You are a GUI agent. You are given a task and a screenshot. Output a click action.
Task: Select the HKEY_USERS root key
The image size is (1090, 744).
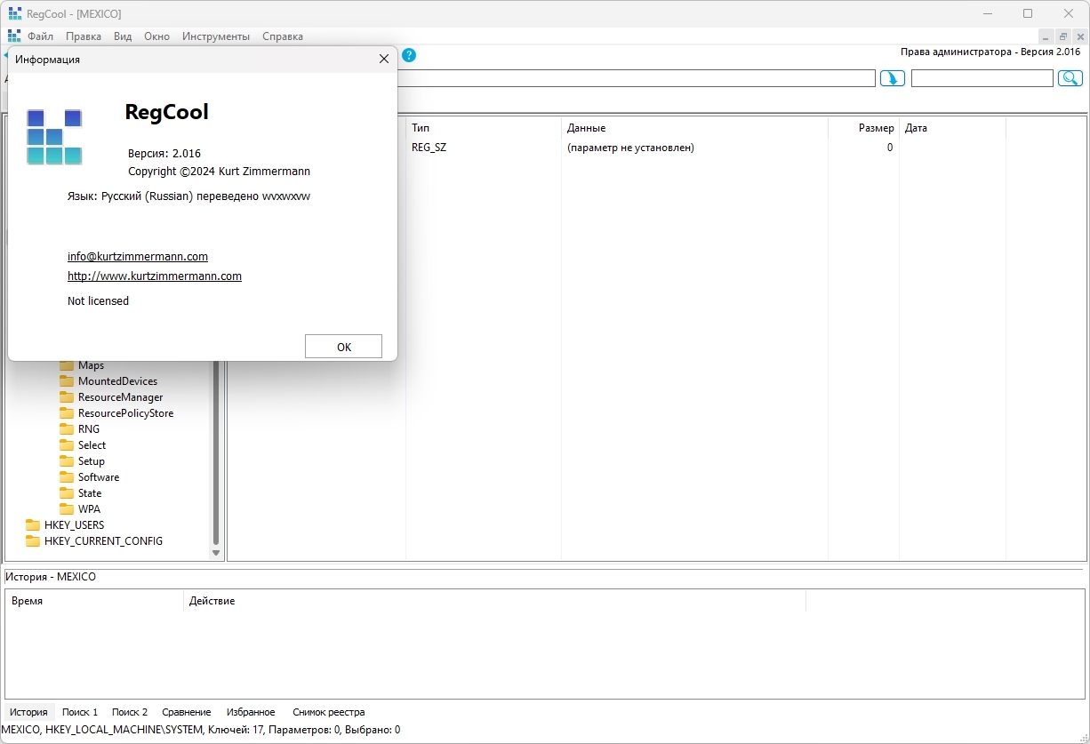point(75,525)
